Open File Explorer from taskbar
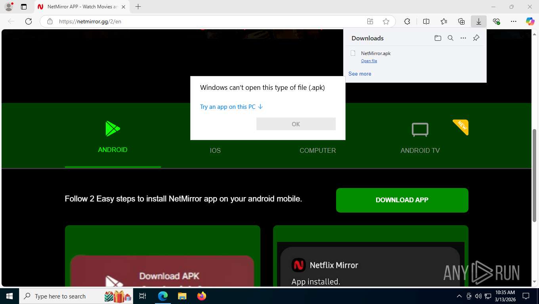The height and width of the screenshot is (304, 539). (182, 296)
